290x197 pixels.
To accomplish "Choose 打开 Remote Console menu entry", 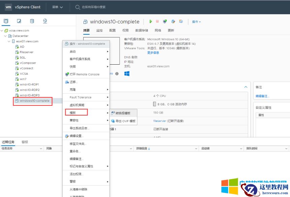I will pos(86,74).
